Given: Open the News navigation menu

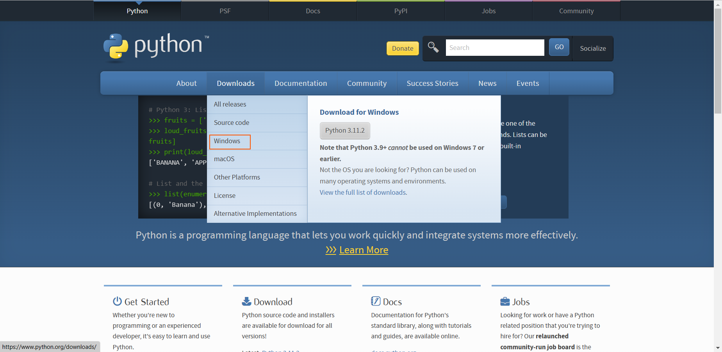Looking at the screenshot, I should [x=487, y=83].
